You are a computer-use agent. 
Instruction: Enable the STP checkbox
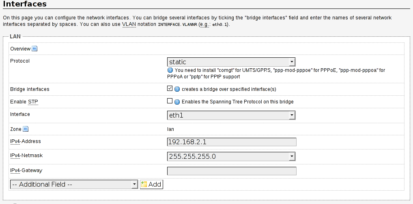click(170, 101)
